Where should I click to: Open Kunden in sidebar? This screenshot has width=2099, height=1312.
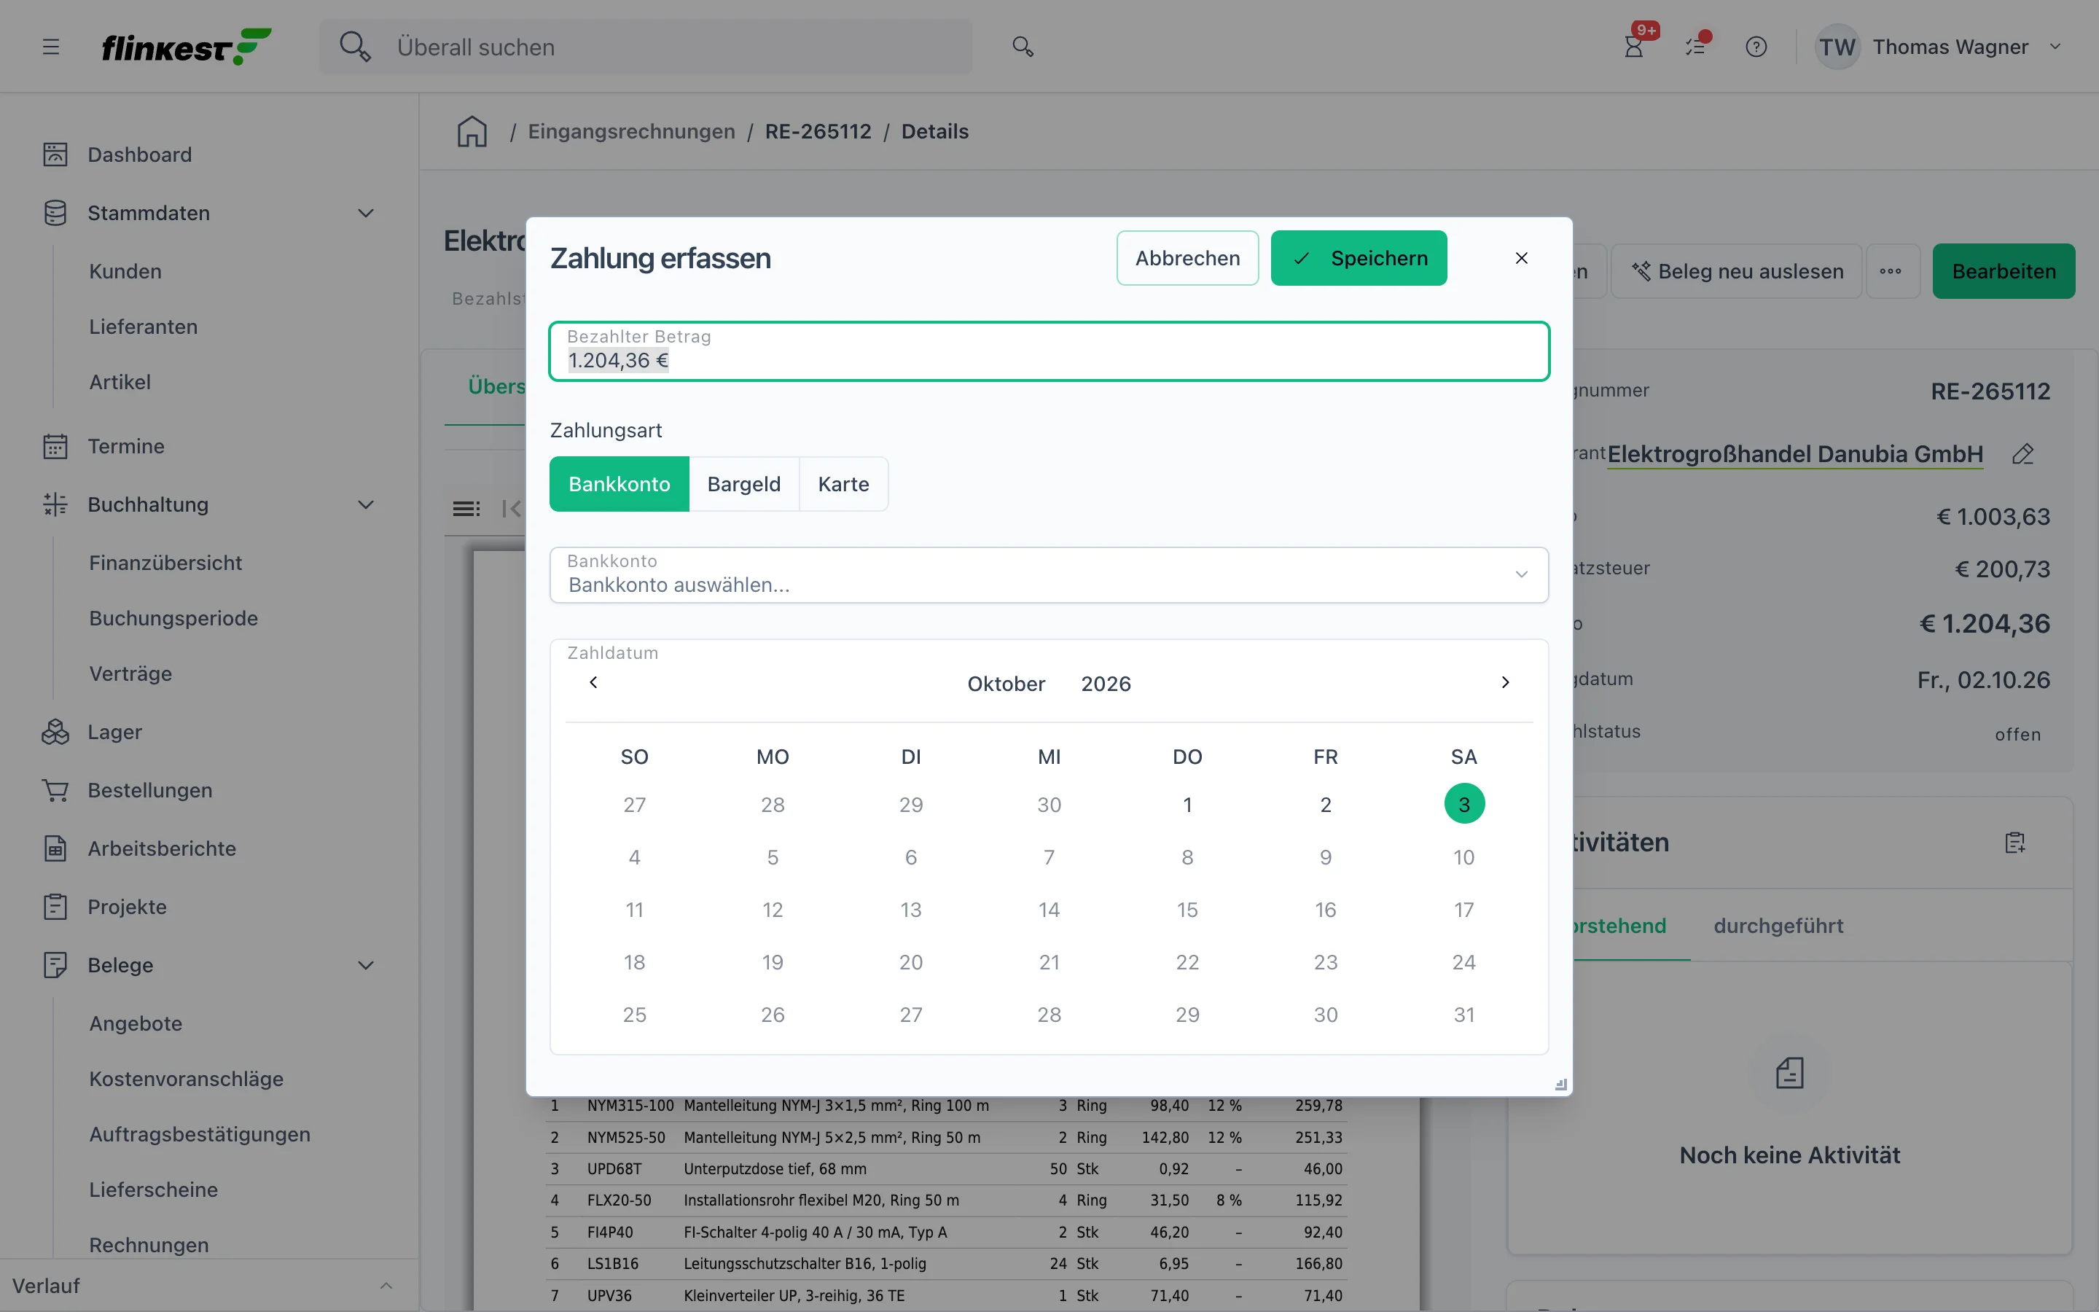(x=125, y=272)
